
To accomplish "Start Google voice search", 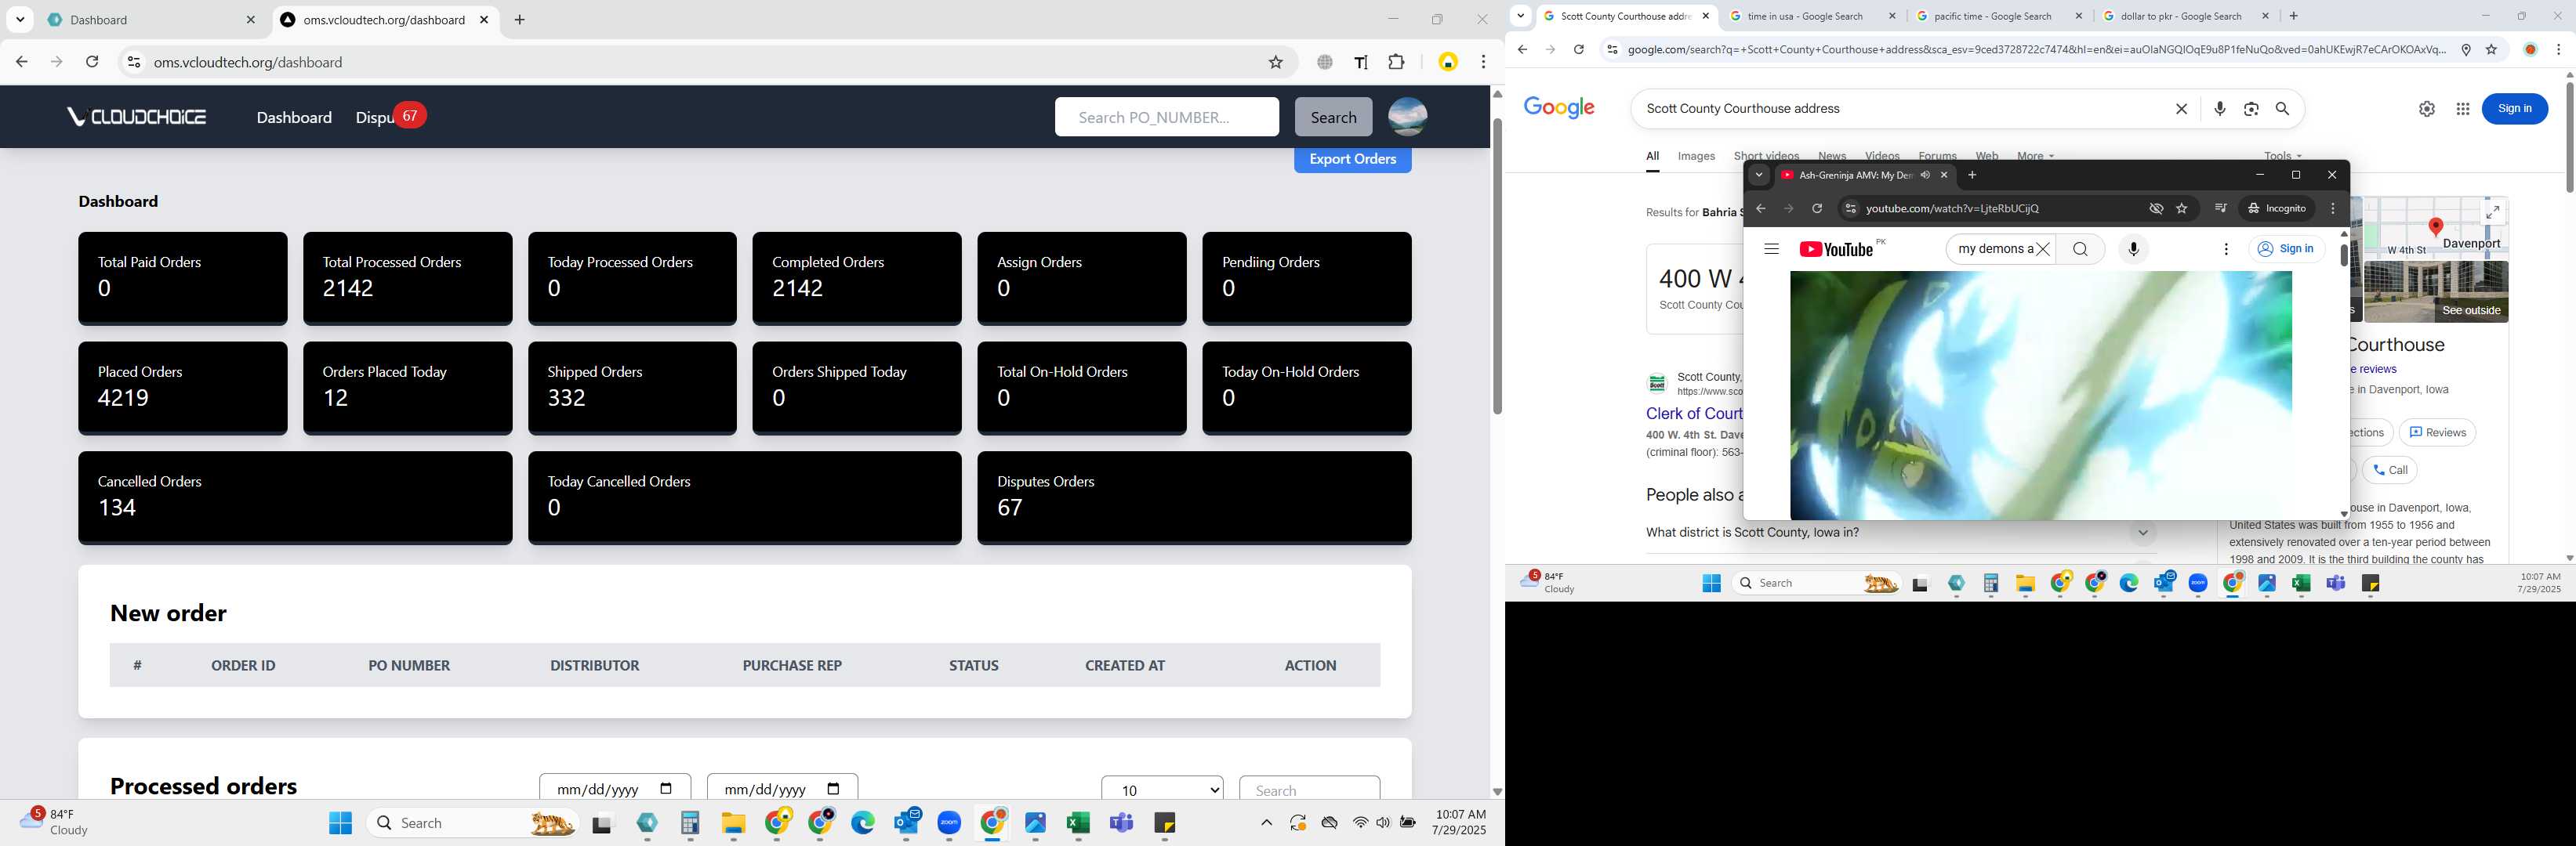I will pyautogui.click(x=2220, y=109).
